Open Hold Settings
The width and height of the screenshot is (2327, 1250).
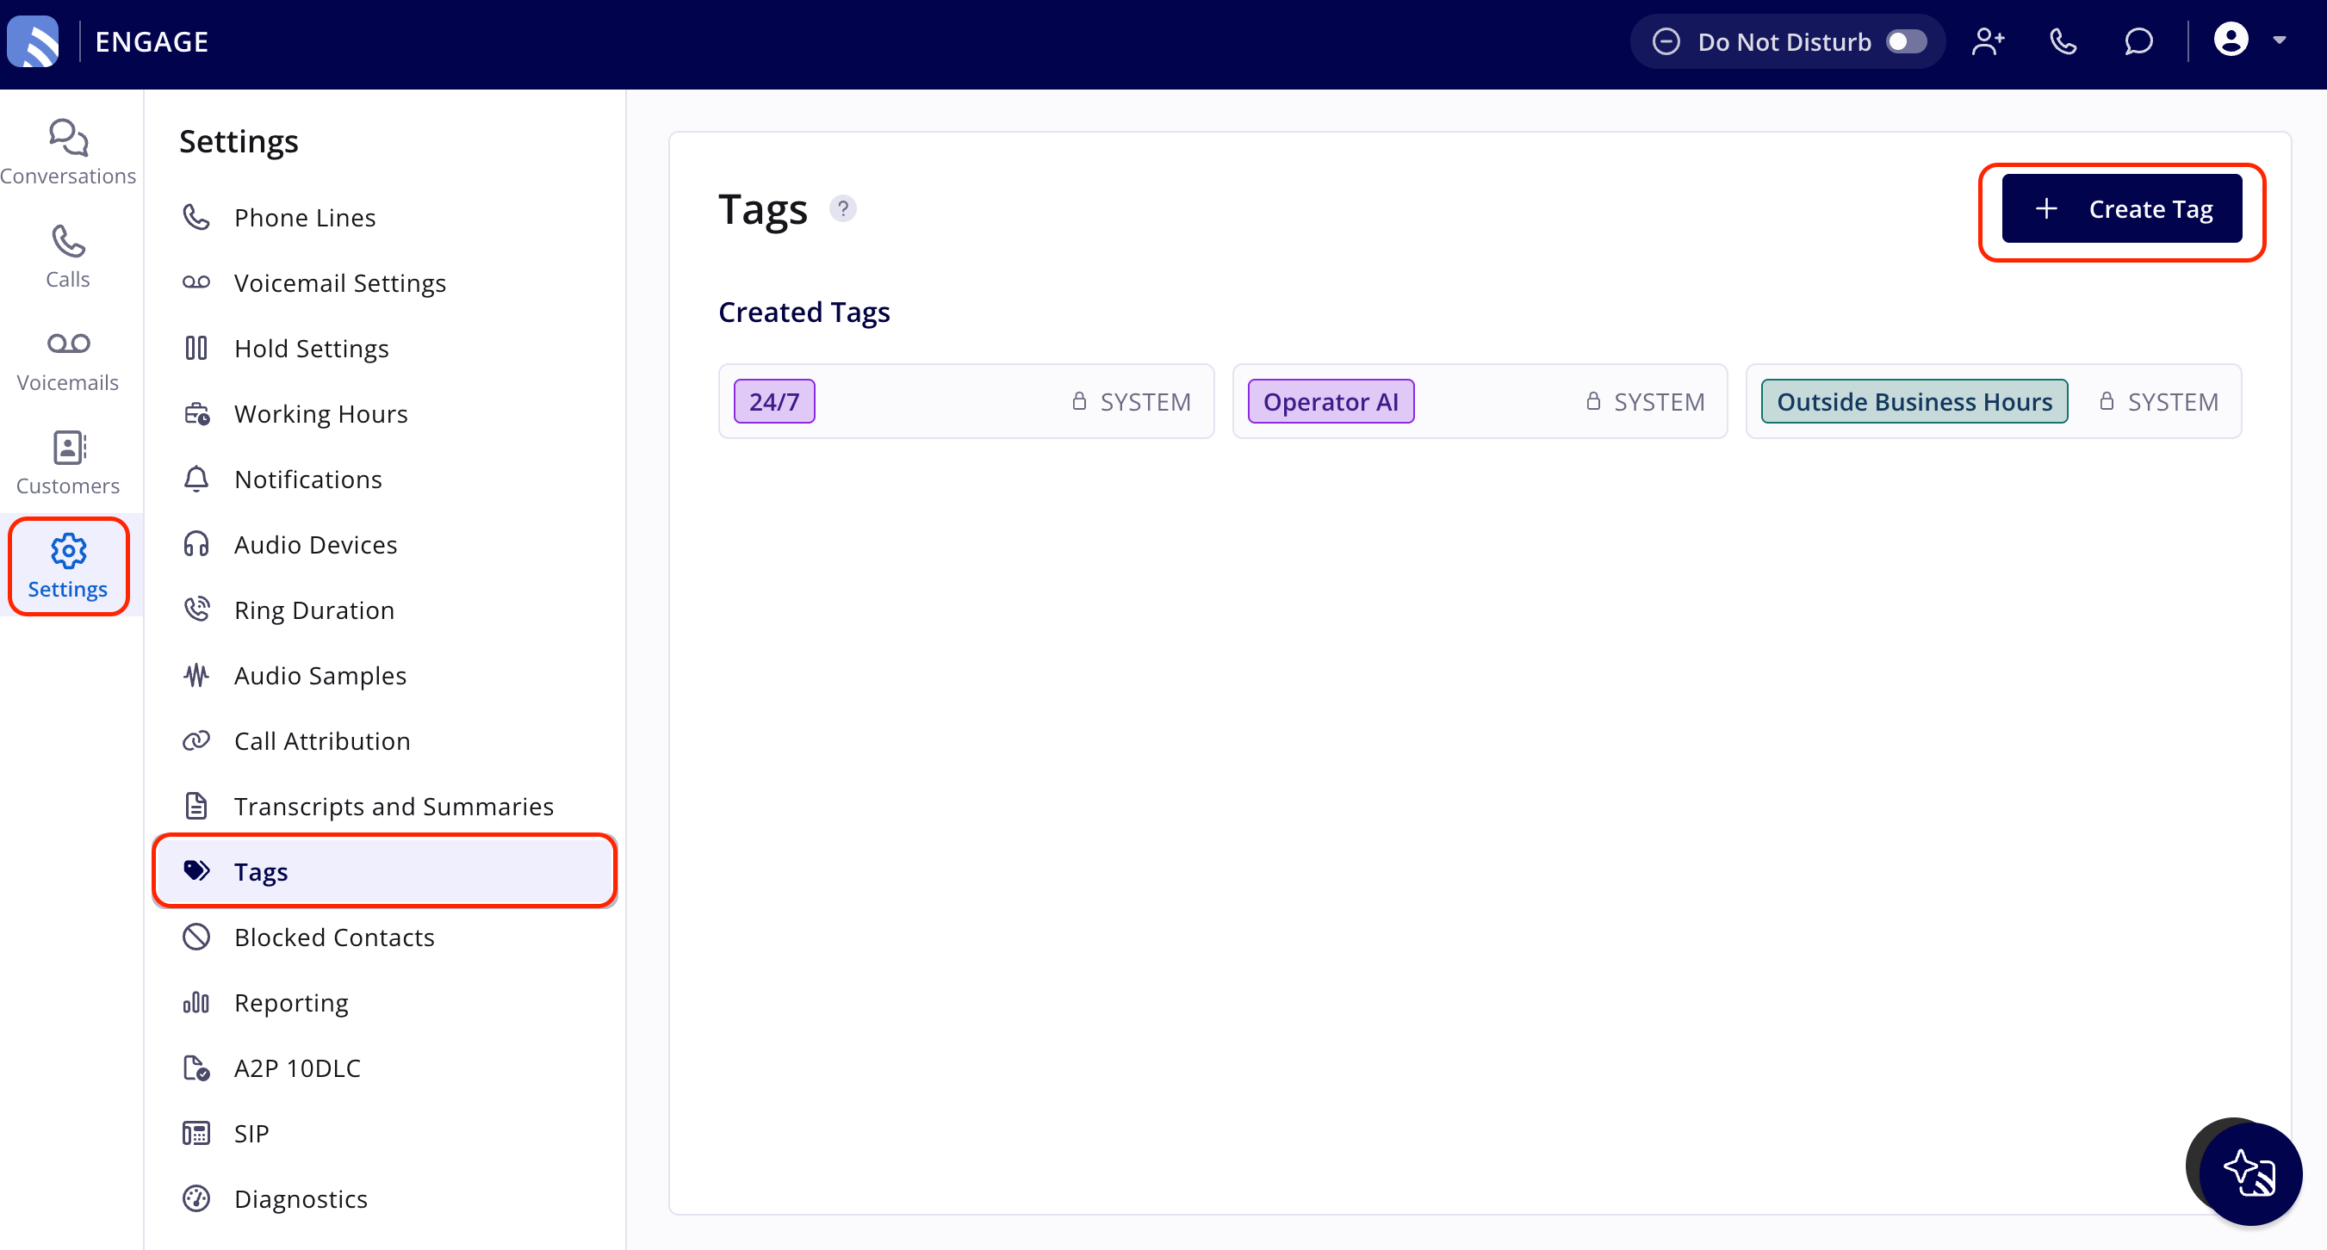tap(384, 349)
